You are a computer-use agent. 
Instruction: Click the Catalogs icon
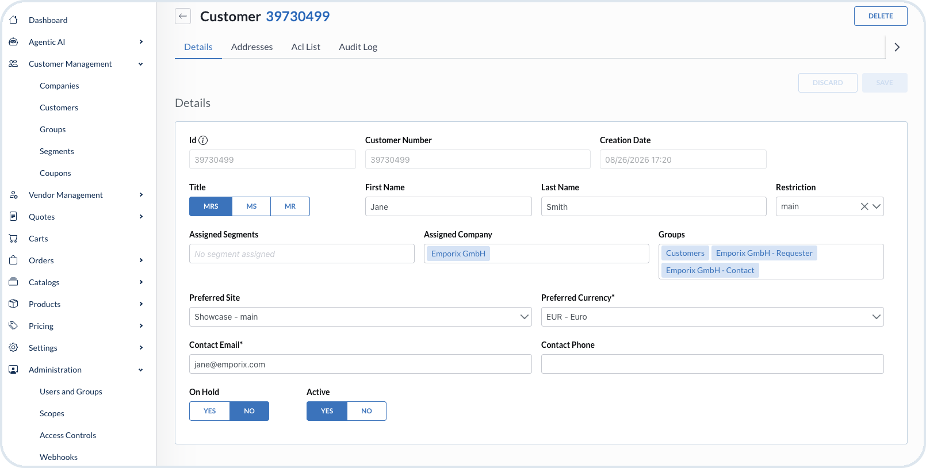click(x=13, y=282)
